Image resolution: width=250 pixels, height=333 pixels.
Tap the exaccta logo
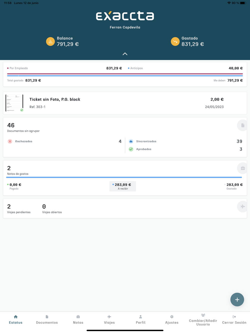click(125, 16)
